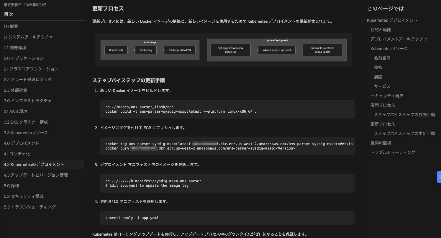Jump to 'Kubernetesリソース' in right outline
441x238 pixels.
coord(389,49)
